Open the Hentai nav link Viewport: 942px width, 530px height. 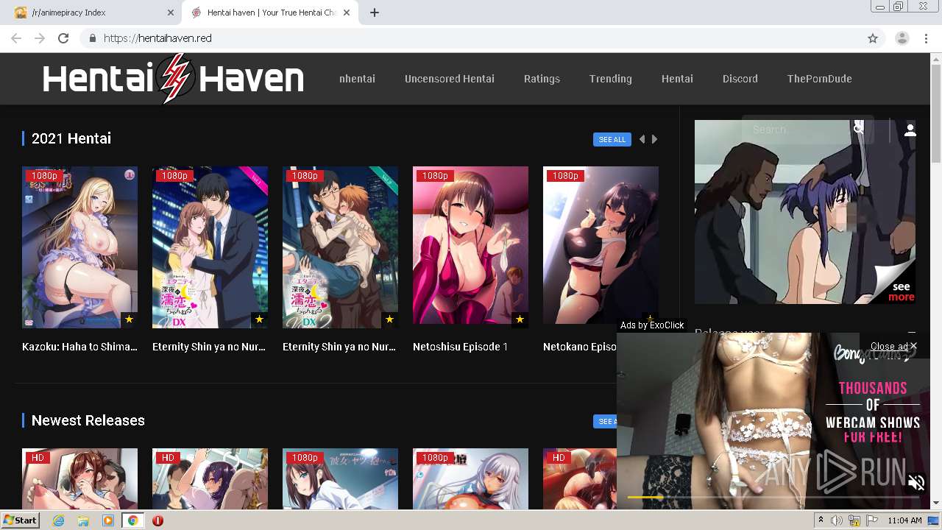677,79
